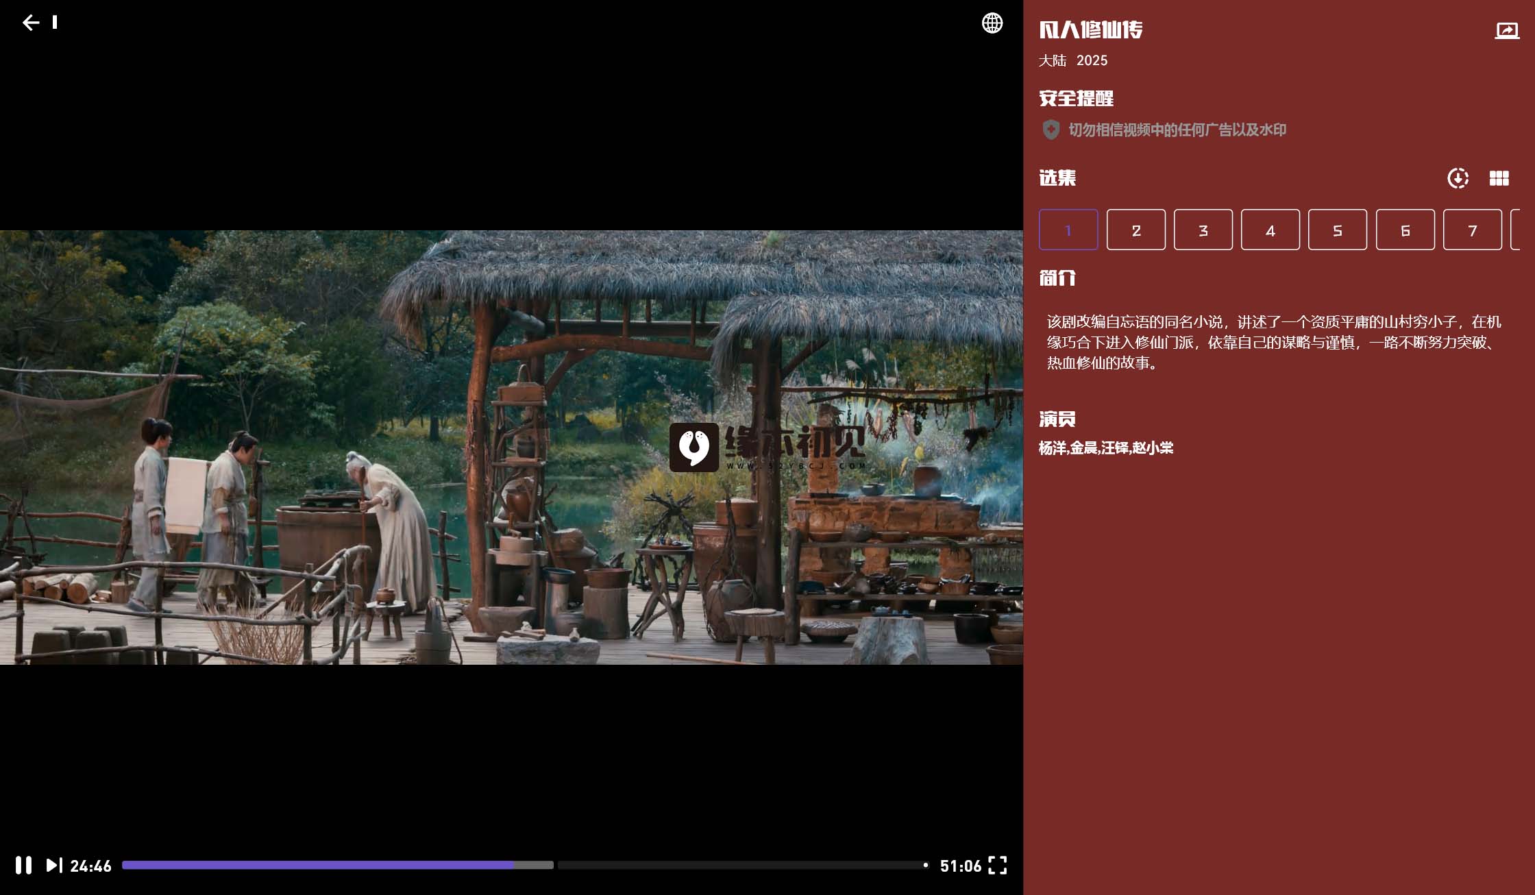Pause the video playback

[x=23, y=865]
